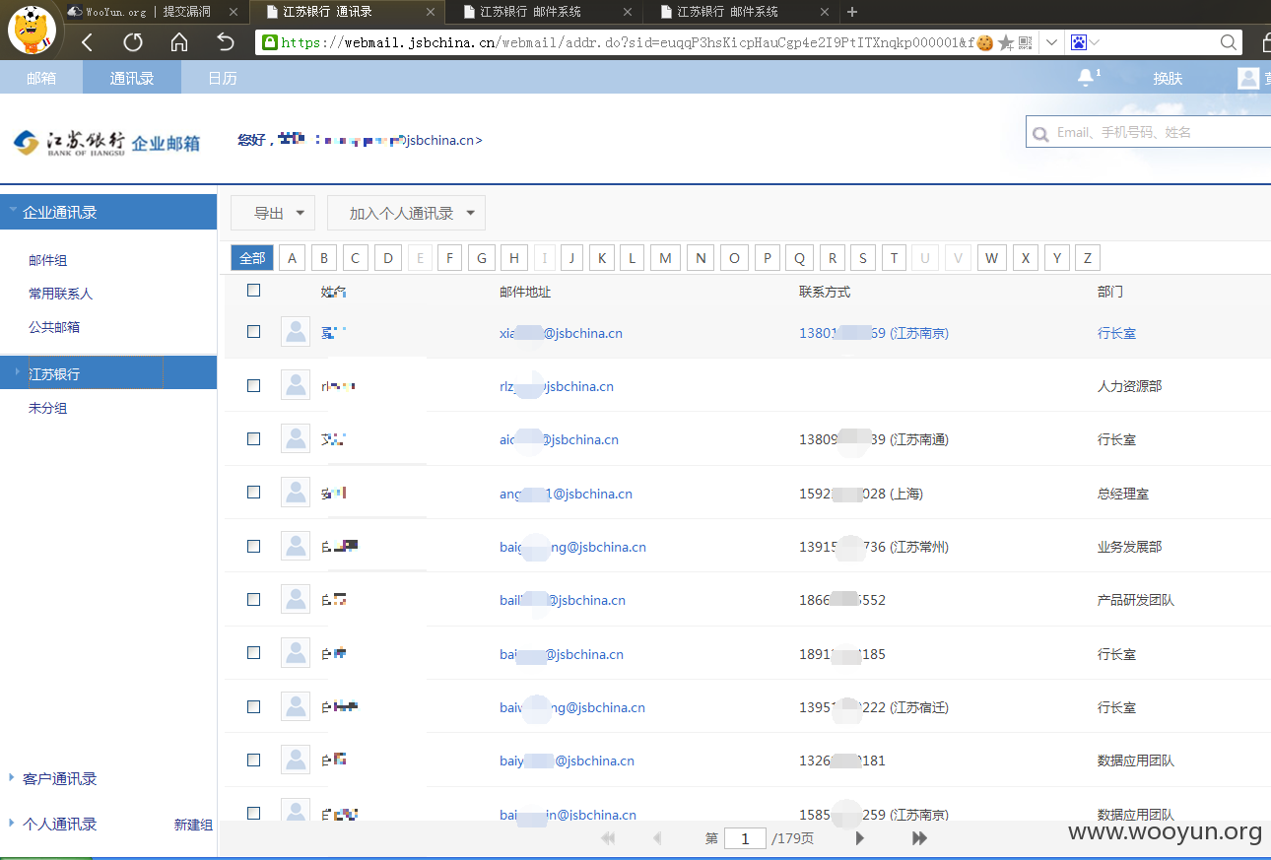The image size is (1271, 860).
Task: Click avatar of rlz…@jsbchina.cn contact
Action: [x=296, y=385]
